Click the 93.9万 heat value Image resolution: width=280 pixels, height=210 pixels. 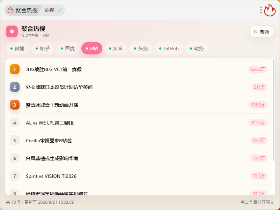click(259, 141)
